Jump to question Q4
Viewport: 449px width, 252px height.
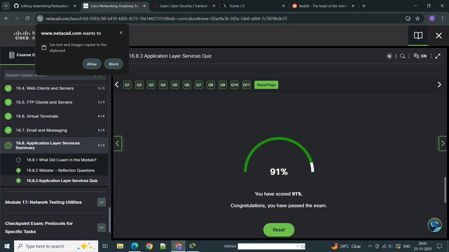pos(163,85)
